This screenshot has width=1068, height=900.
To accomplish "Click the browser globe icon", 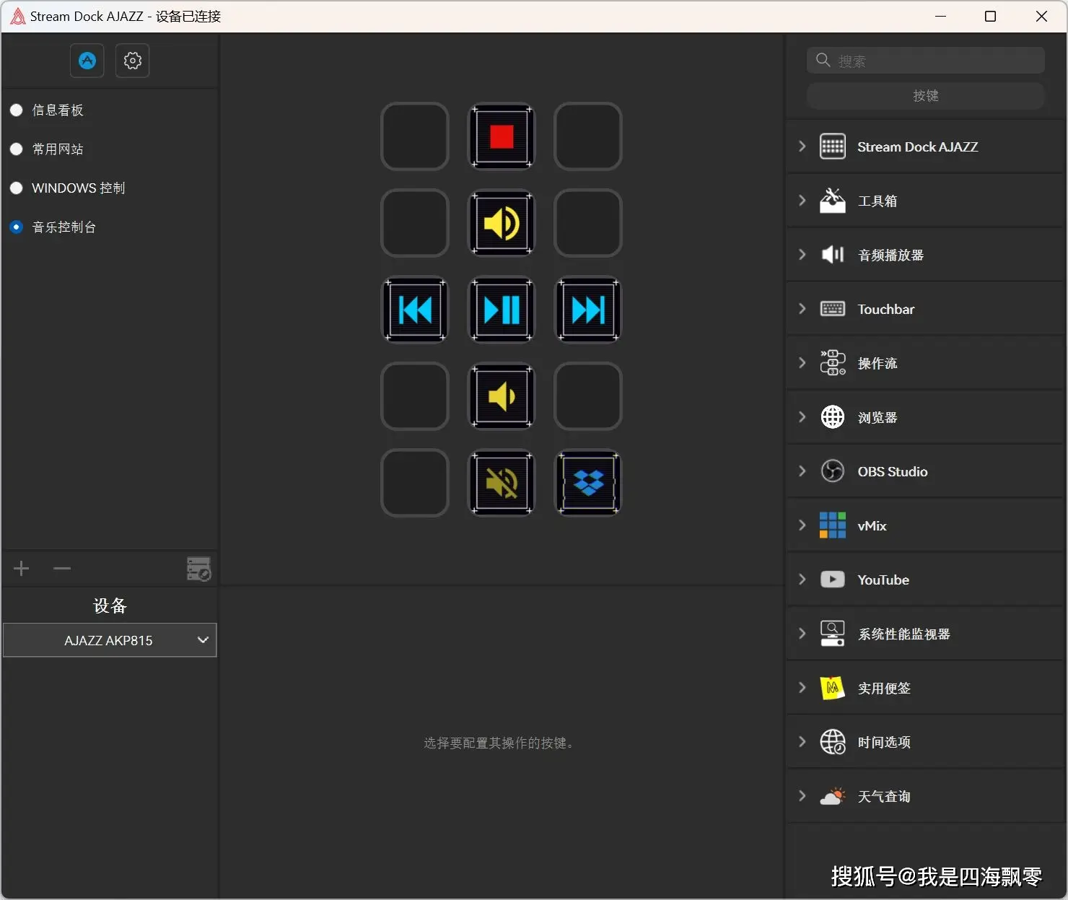I will point(833,417).
